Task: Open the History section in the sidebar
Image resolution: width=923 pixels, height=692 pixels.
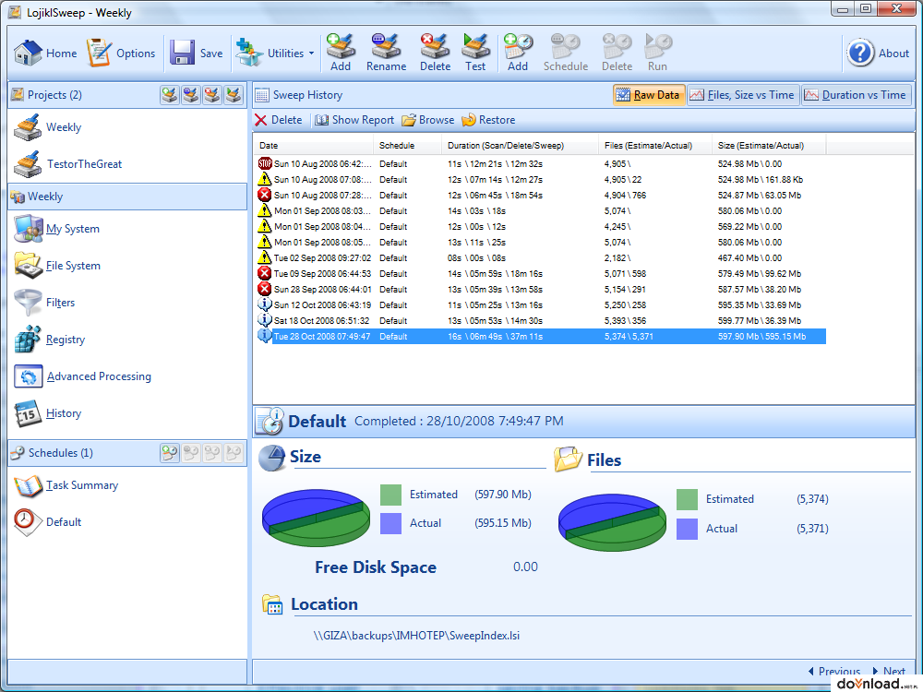Action: [48, 413]
